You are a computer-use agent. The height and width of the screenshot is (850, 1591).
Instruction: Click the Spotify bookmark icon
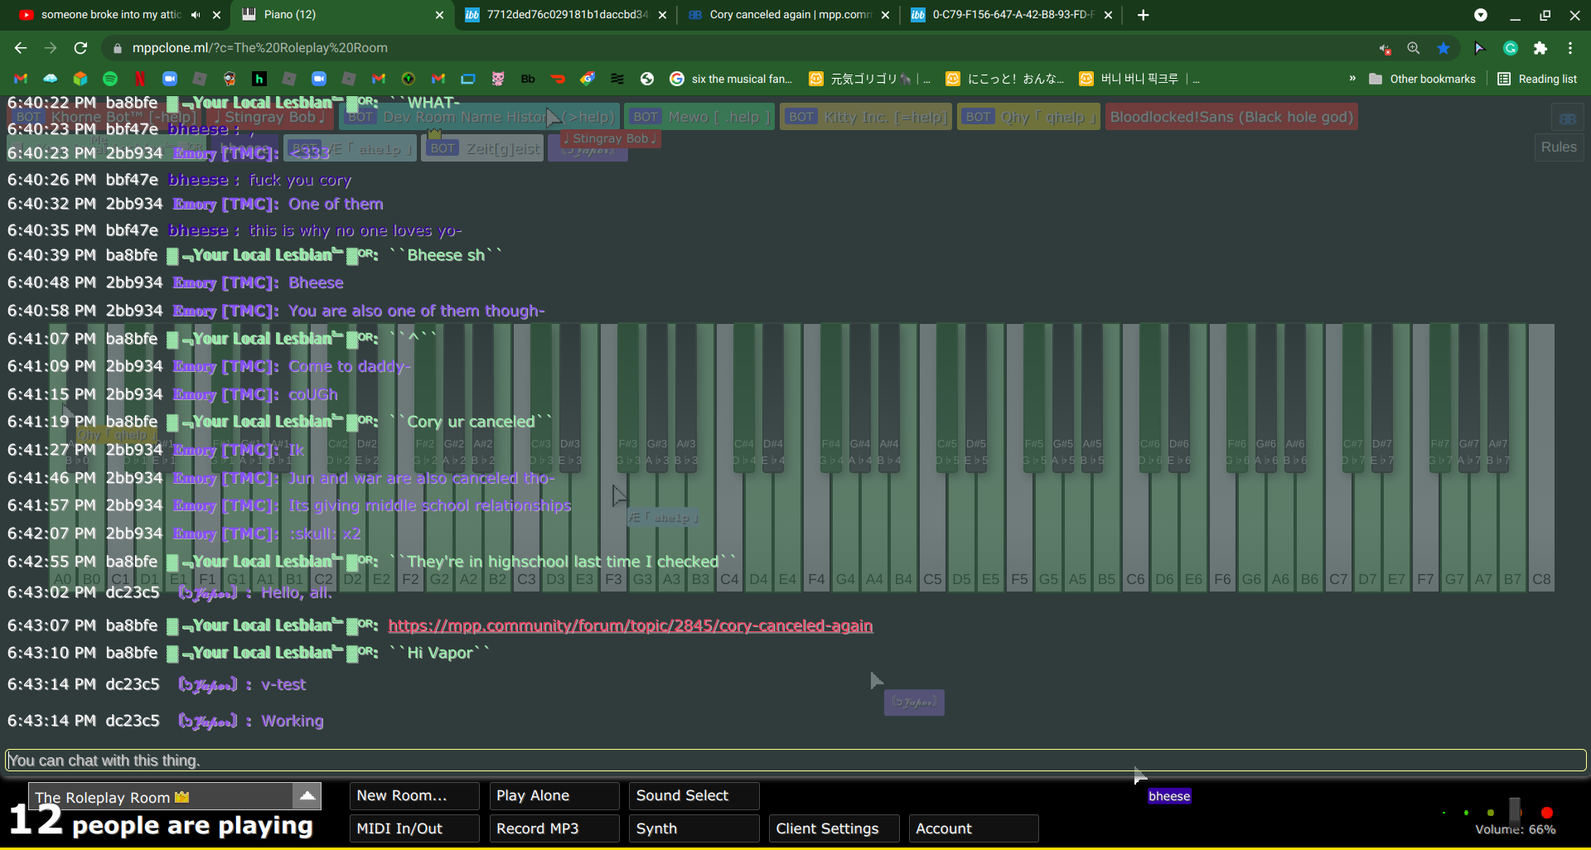pos(110,79)
